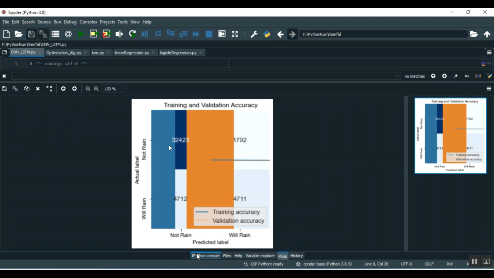494x278 pixels.
Task: Switch to the Variable explorer pane tab
Action: [260, 256]
